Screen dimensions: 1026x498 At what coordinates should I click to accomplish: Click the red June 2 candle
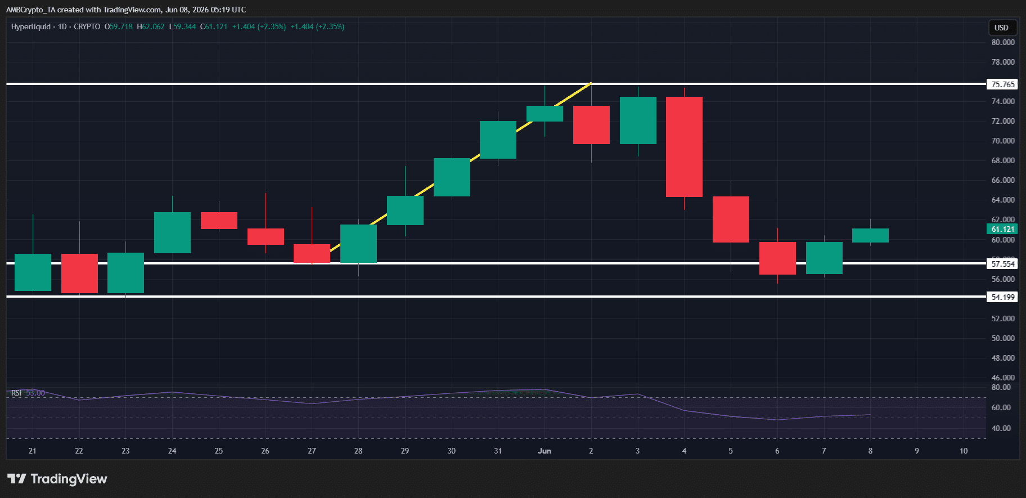coord(591,125)
